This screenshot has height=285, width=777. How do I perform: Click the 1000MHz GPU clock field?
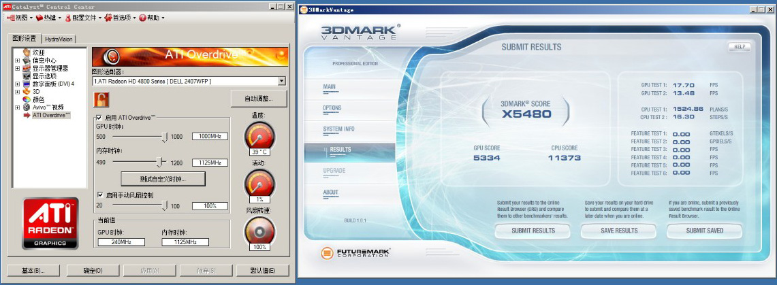[210, 136]
